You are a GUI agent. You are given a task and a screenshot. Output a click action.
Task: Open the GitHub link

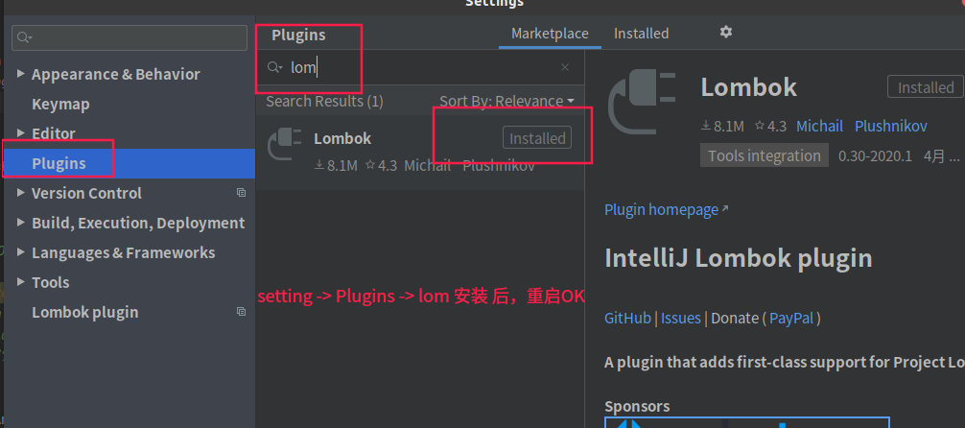pos(627,318)
